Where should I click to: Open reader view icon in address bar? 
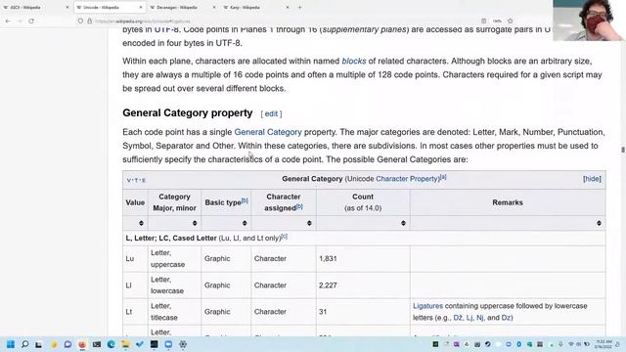tap(483, 21)
